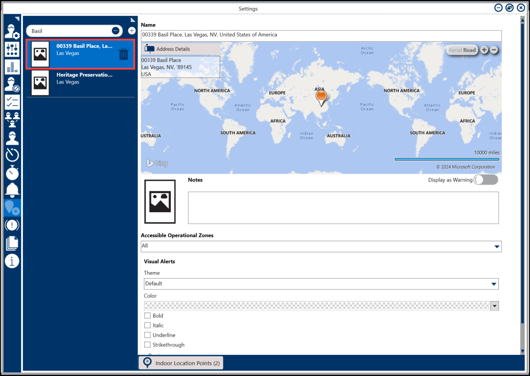
Task: Click the mixer sliders sidebar icon
Action: [12, 49]
